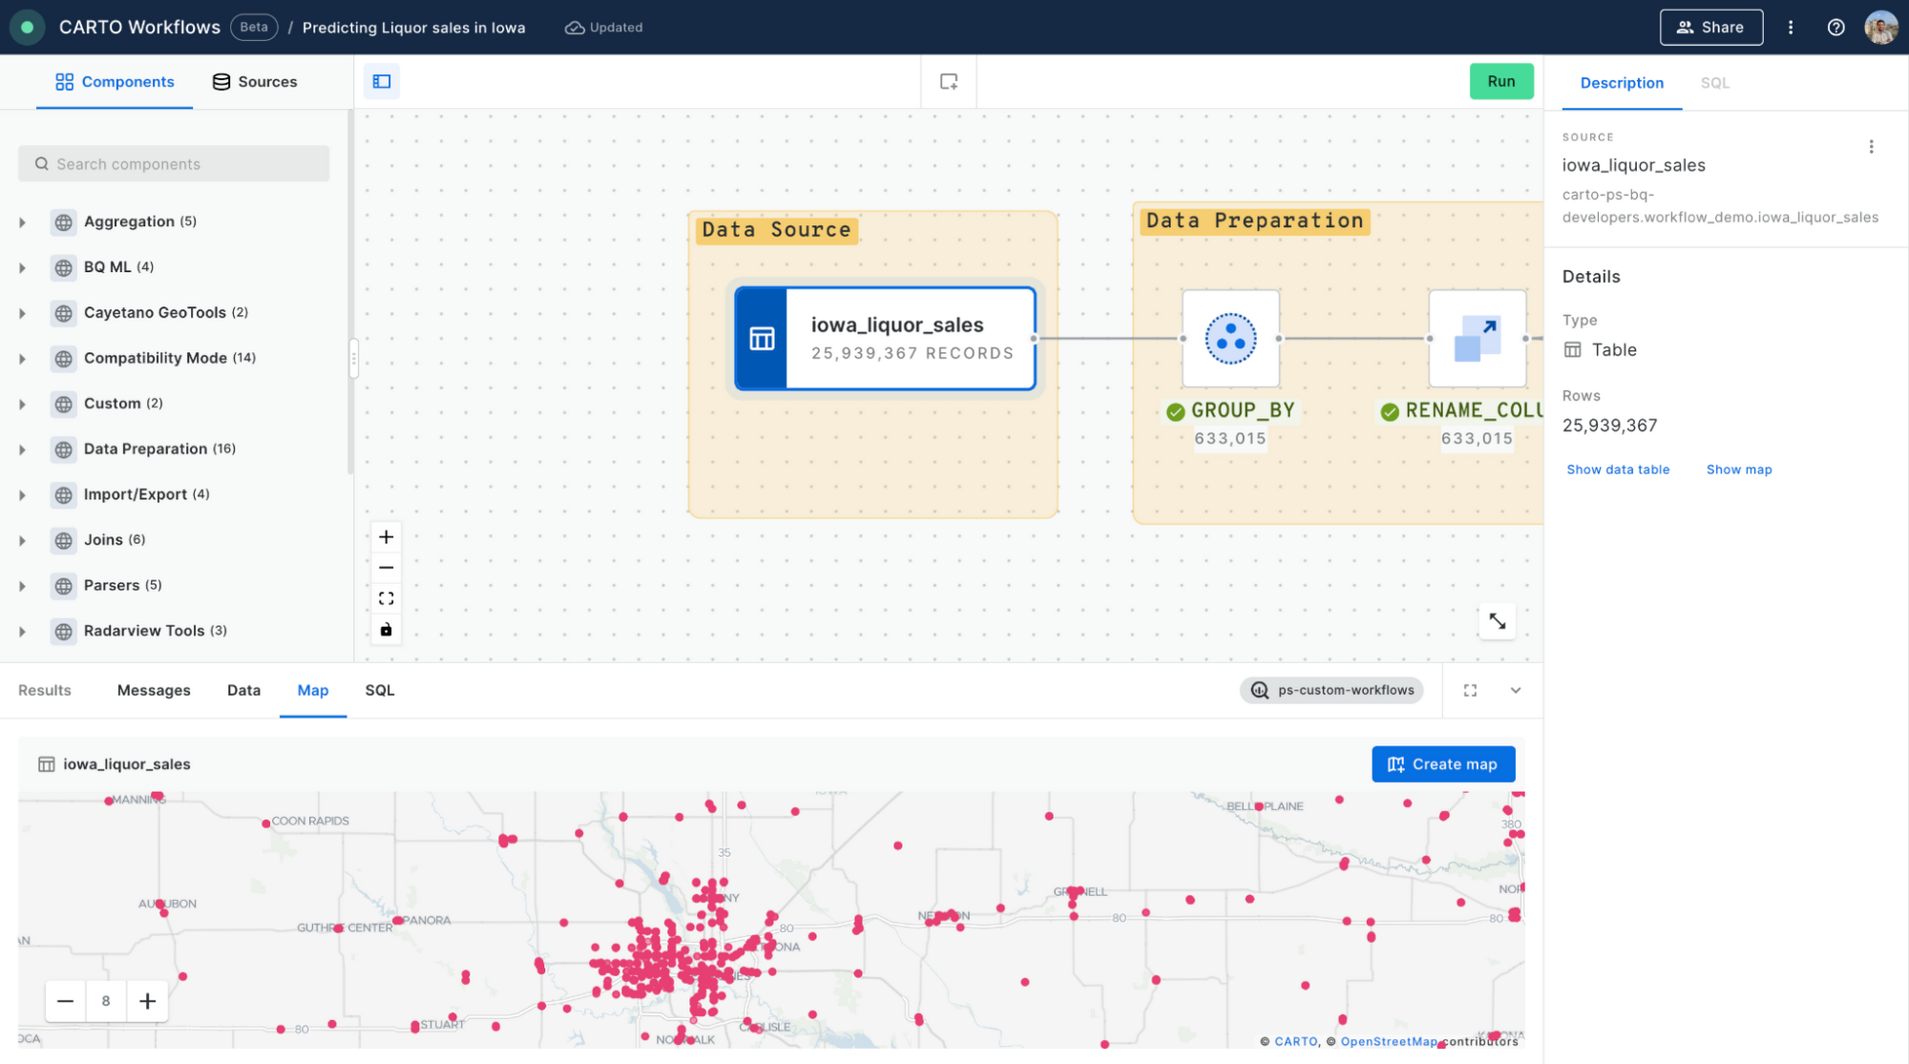The width and height of the screenshot is (1909, 1064).
Task: Expand the Data Preparation category group
Action: coord(22,449)
